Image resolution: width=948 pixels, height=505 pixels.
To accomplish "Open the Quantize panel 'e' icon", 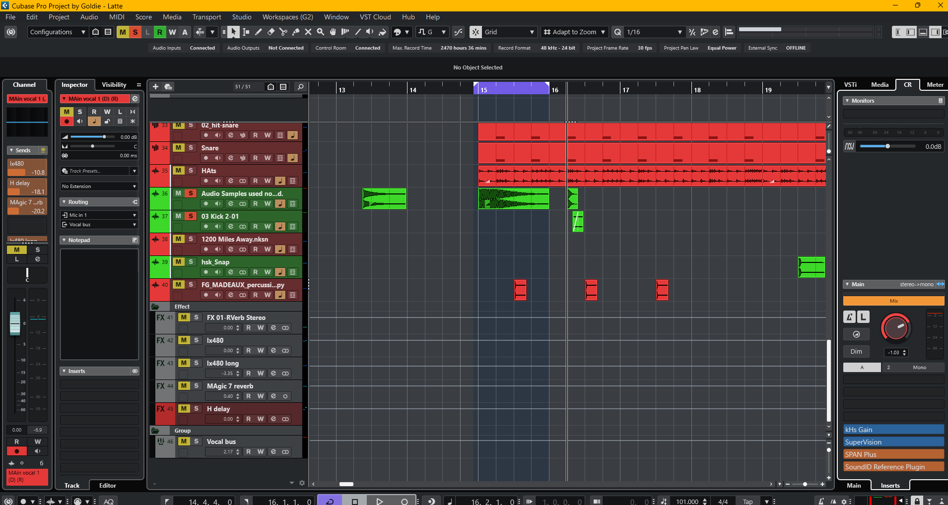I will [x=716, y=32].
